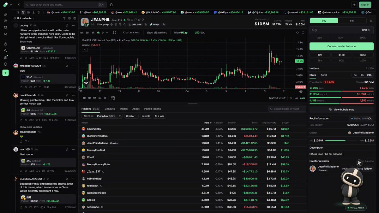Screen dimensions: 379x213
Task: Open the candlestick chart type icon
Action: click(114, 33)
